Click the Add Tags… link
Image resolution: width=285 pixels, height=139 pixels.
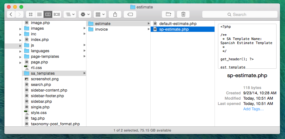tap(253, 109)
